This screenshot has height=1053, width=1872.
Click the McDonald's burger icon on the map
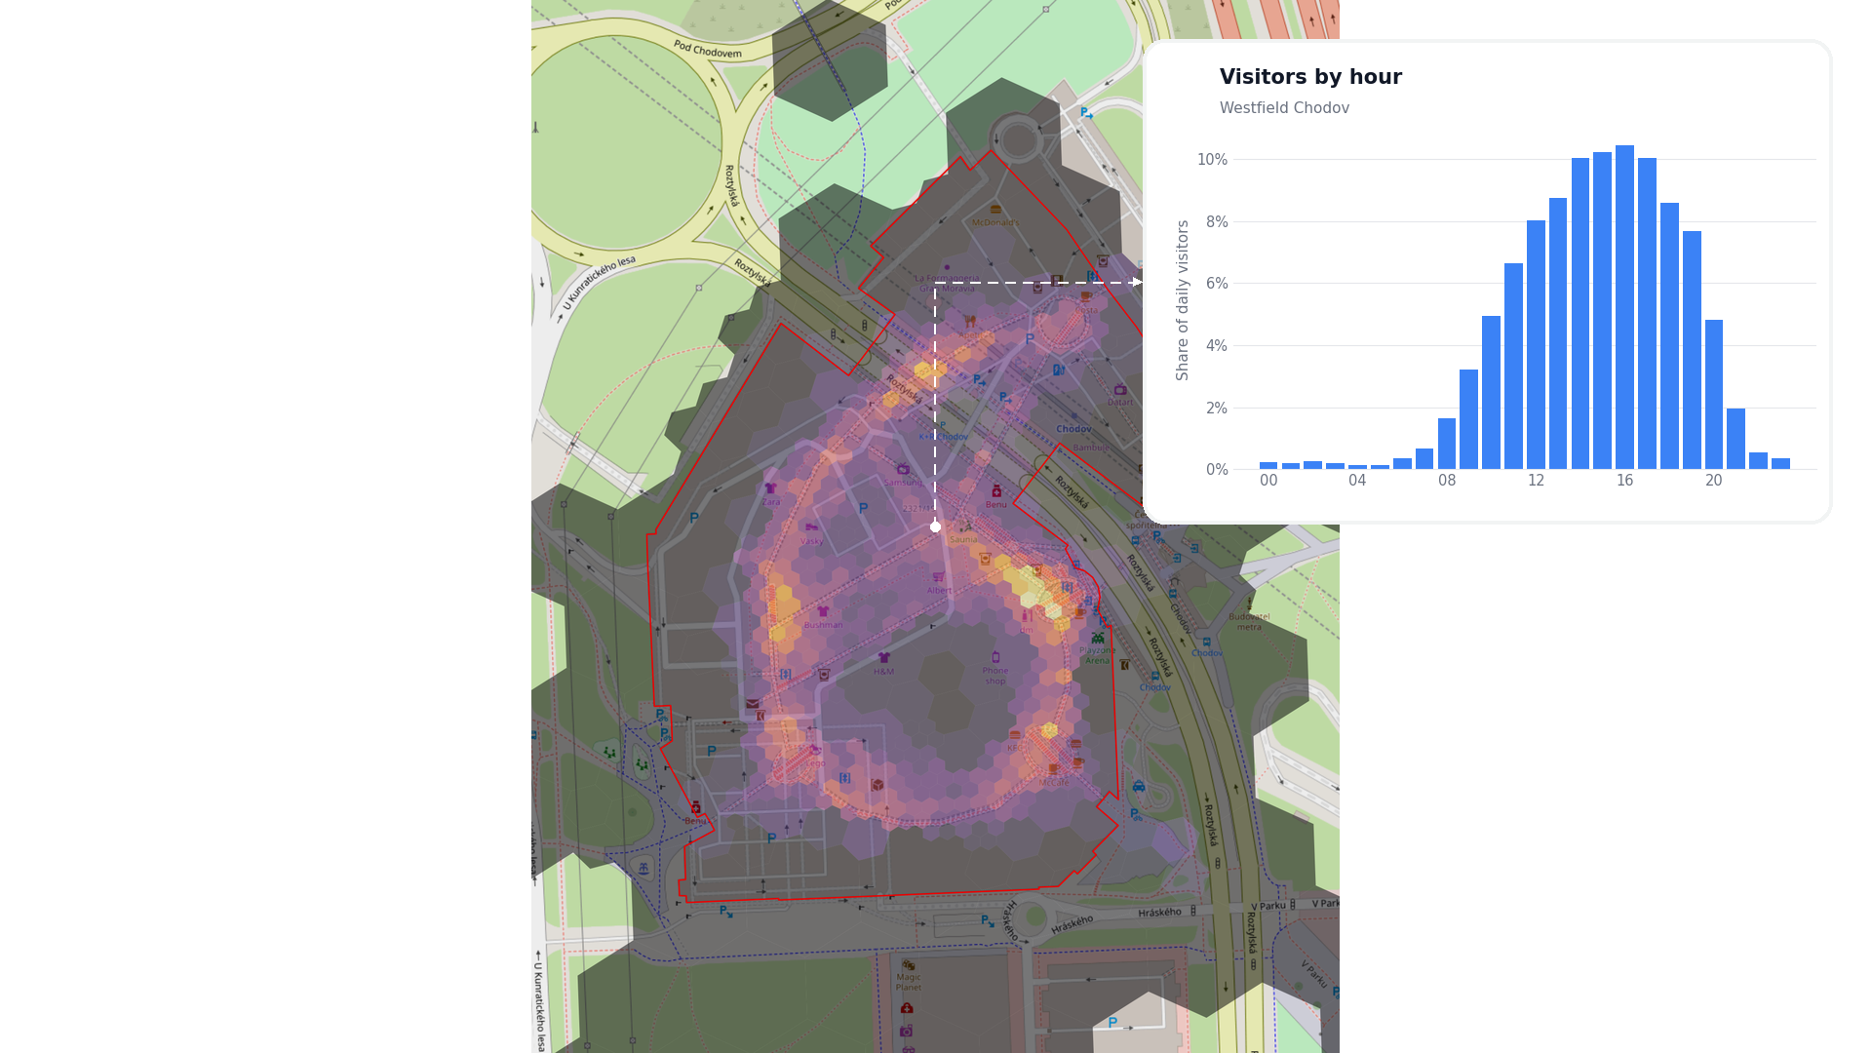(x=995, y=210)
